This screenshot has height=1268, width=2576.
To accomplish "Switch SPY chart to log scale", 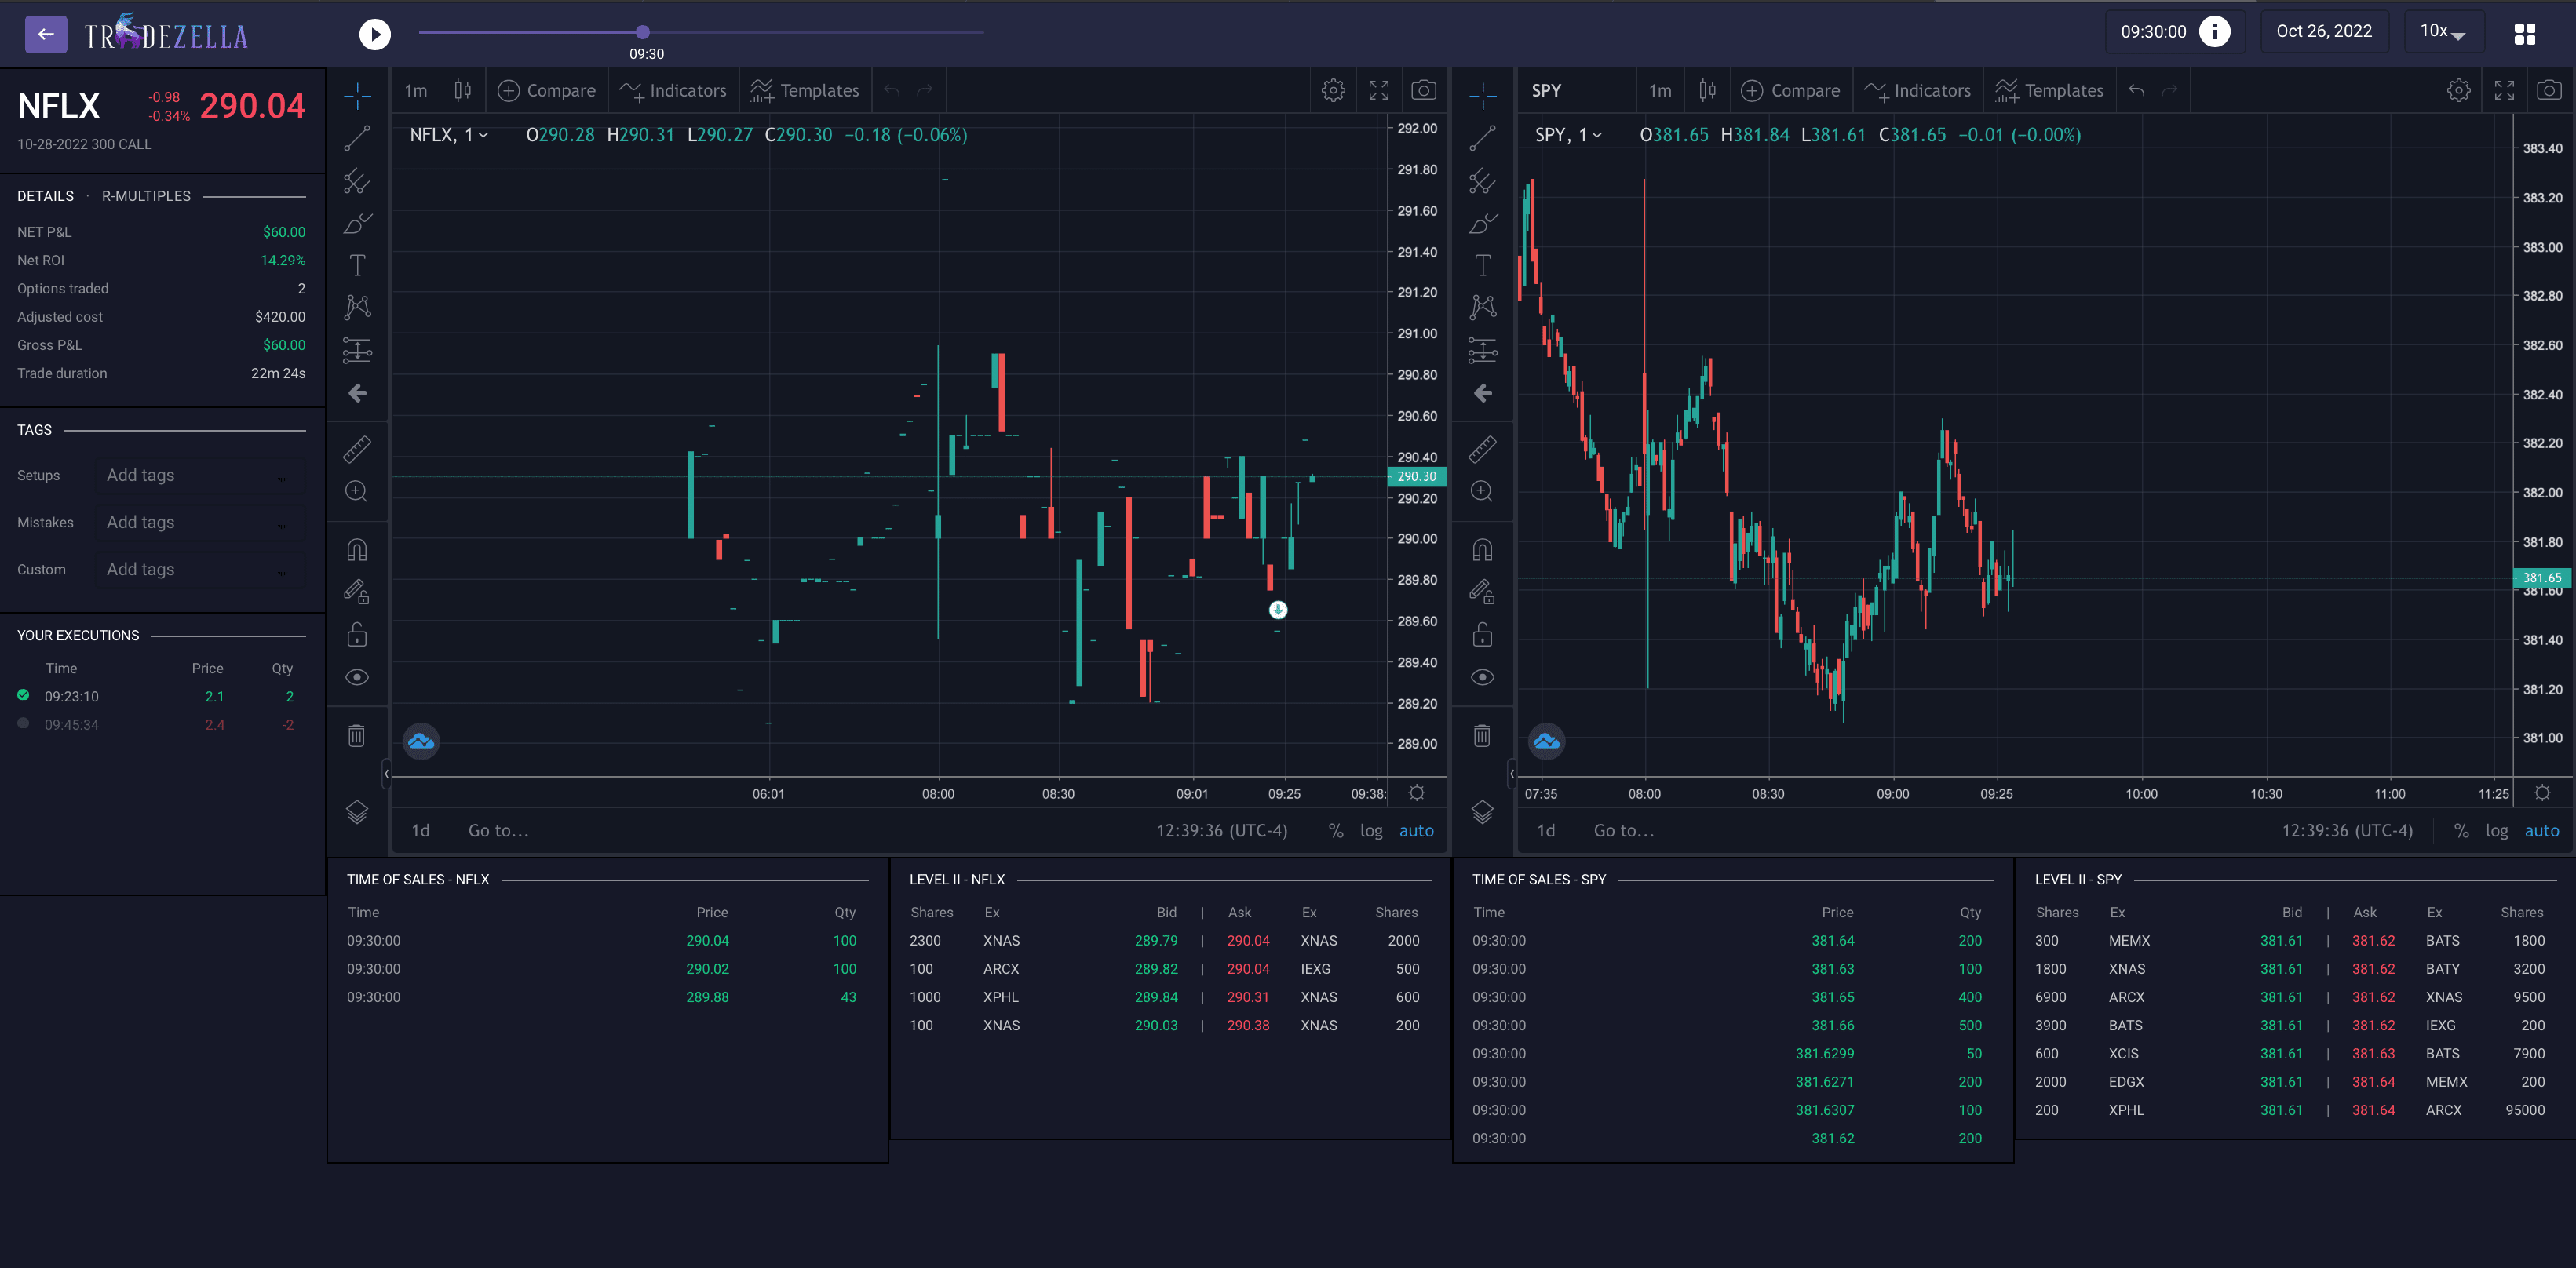I will pos(2497,830).
